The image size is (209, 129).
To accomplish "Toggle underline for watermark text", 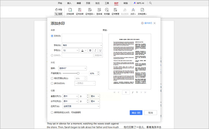I will 100,50.
